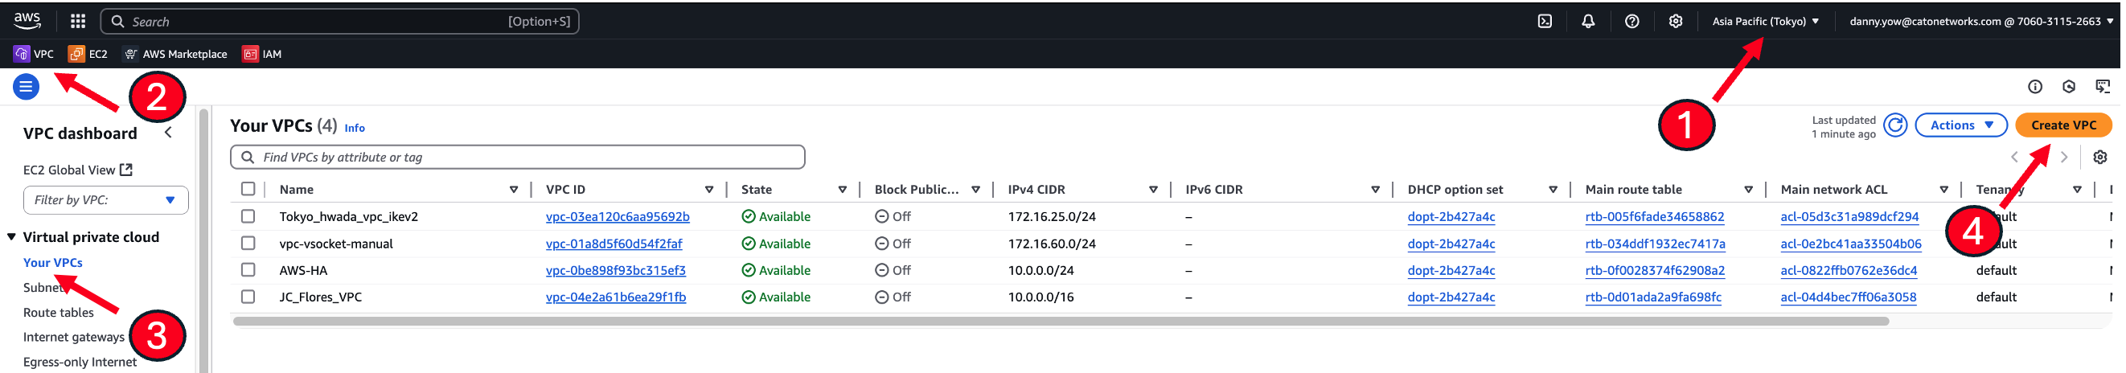Open the vpc-01a8d5f60d54f2faf link
2126x373 pixels.
coord(614,244)
